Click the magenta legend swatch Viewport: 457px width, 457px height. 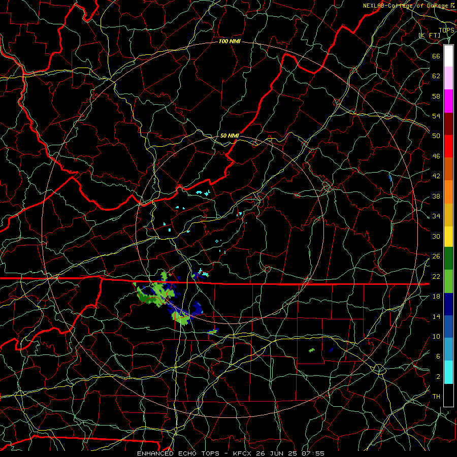pos(448,101)
